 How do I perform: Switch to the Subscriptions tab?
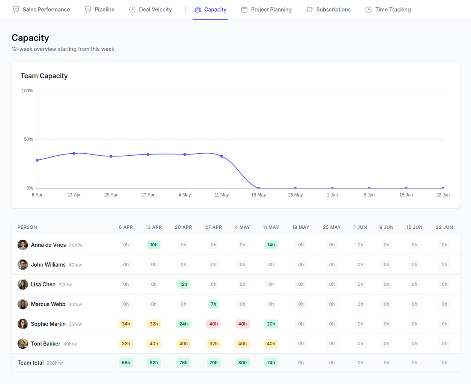333,10
